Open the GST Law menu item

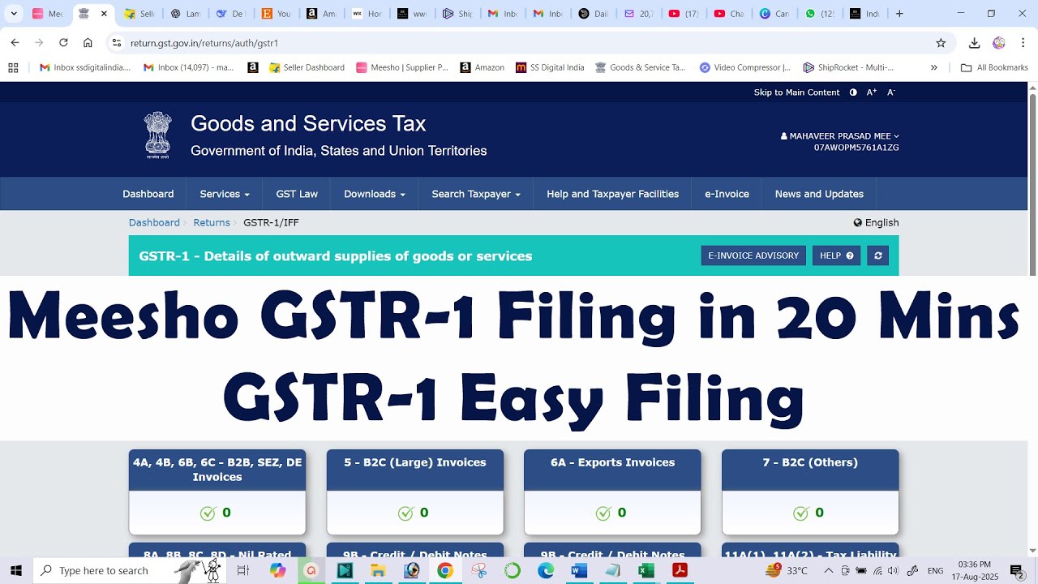coord(297,194)
